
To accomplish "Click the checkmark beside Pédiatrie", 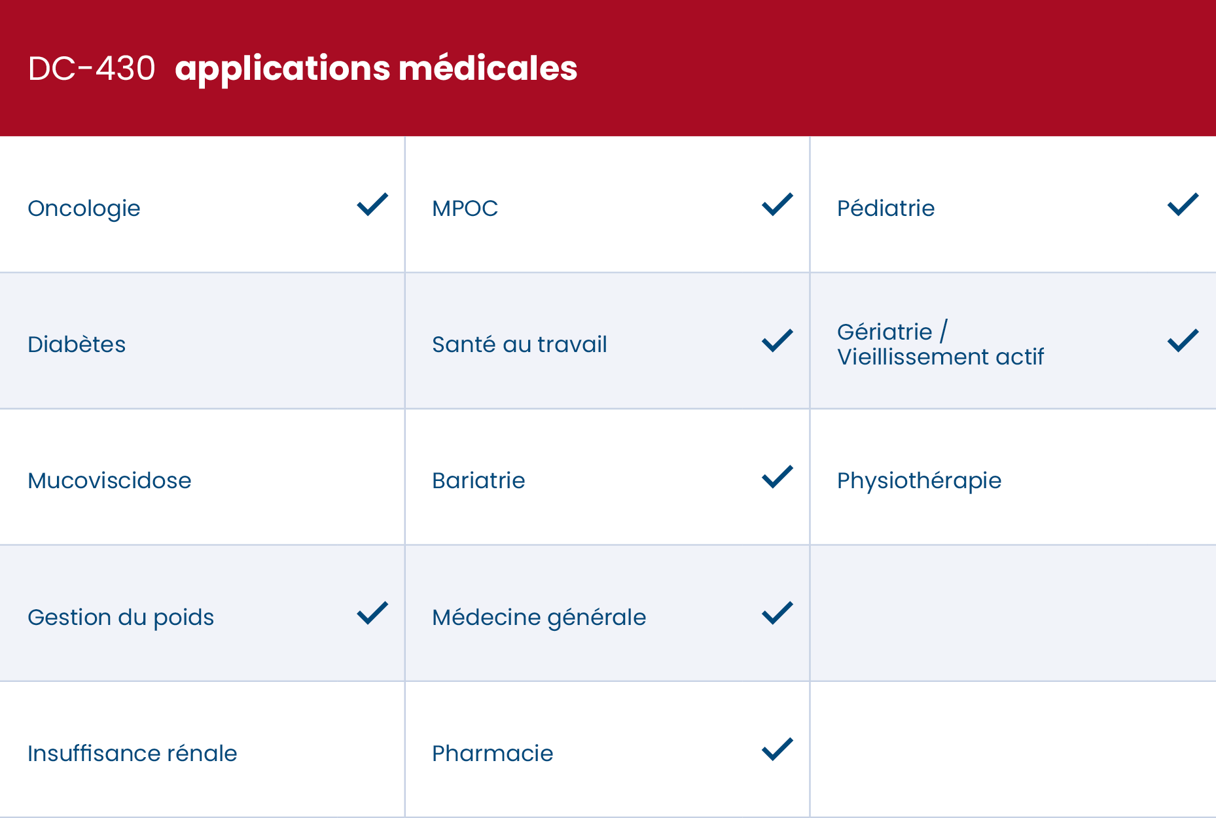I will coord(1183,204).
